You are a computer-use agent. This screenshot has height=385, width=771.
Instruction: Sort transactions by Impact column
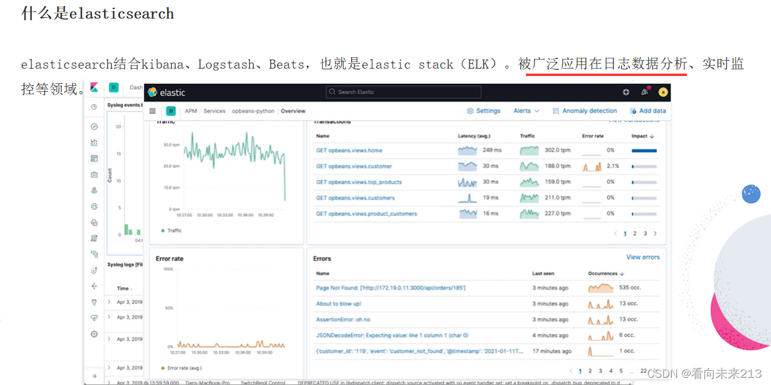643,136
